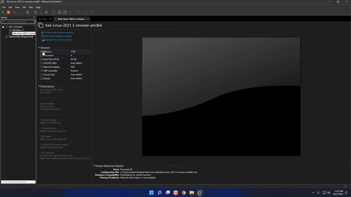Select Windows 11 in the library tree

(18, 30)
